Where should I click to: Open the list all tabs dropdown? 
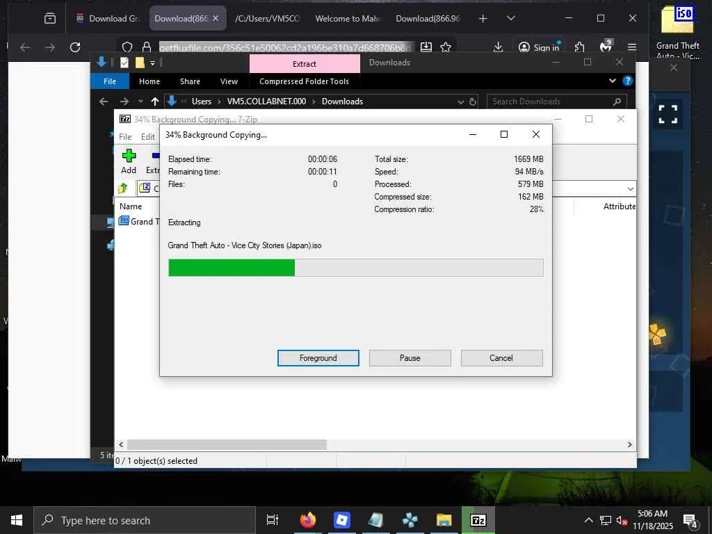[x=511, y=18]
